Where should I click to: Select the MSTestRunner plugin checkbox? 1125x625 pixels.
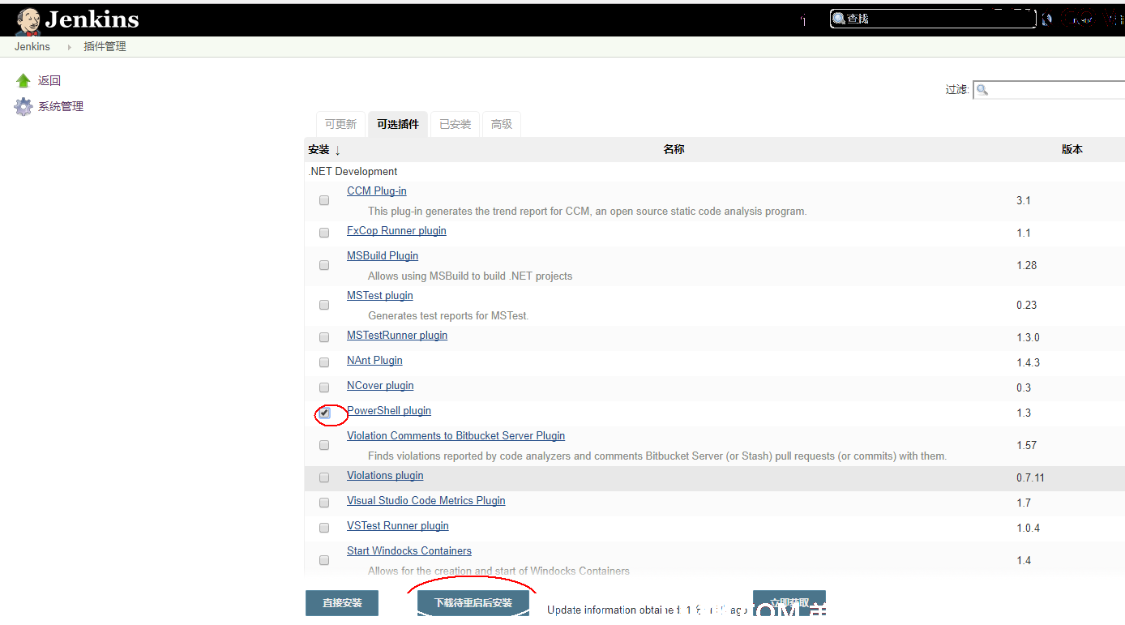[x=324, y=337]
